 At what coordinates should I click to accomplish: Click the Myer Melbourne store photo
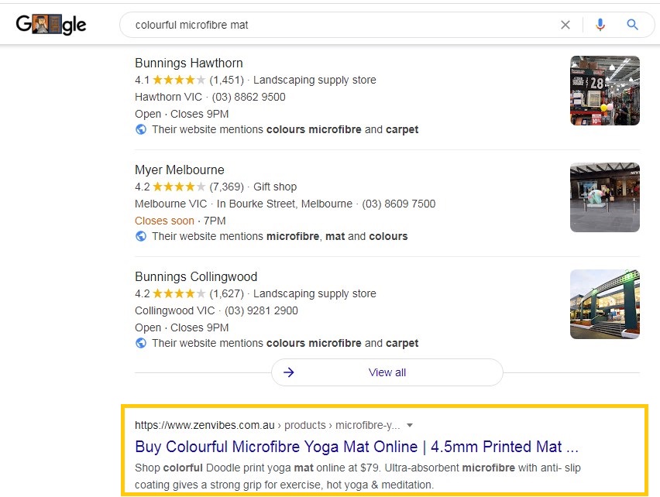(x=604, y=197)
